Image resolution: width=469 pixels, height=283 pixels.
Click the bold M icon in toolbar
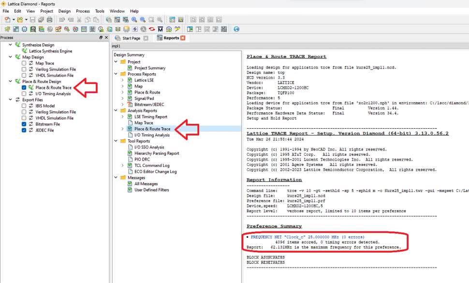160,29
